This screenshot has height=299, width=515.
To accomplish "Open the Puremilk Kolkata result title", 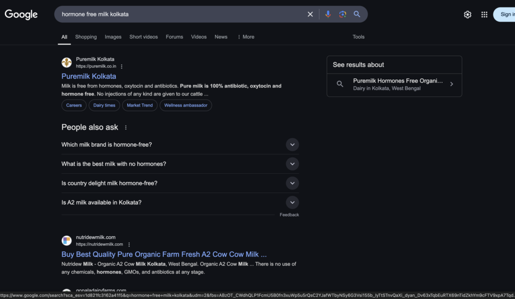I will pos(89,76).
